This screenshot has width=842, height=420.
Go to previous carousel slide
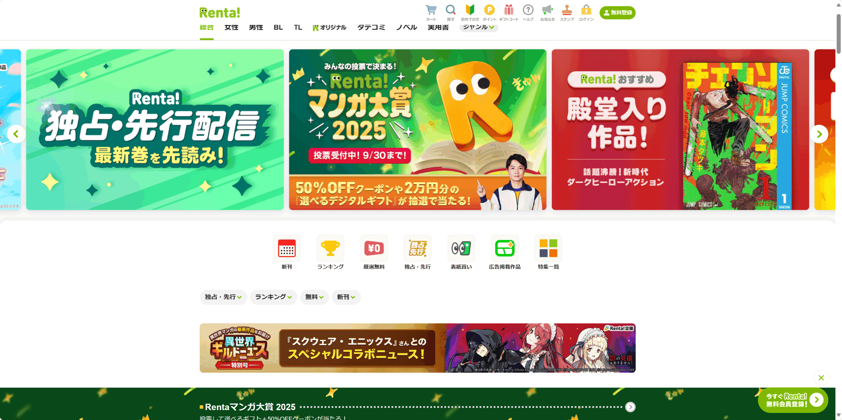tap(16, 134)
